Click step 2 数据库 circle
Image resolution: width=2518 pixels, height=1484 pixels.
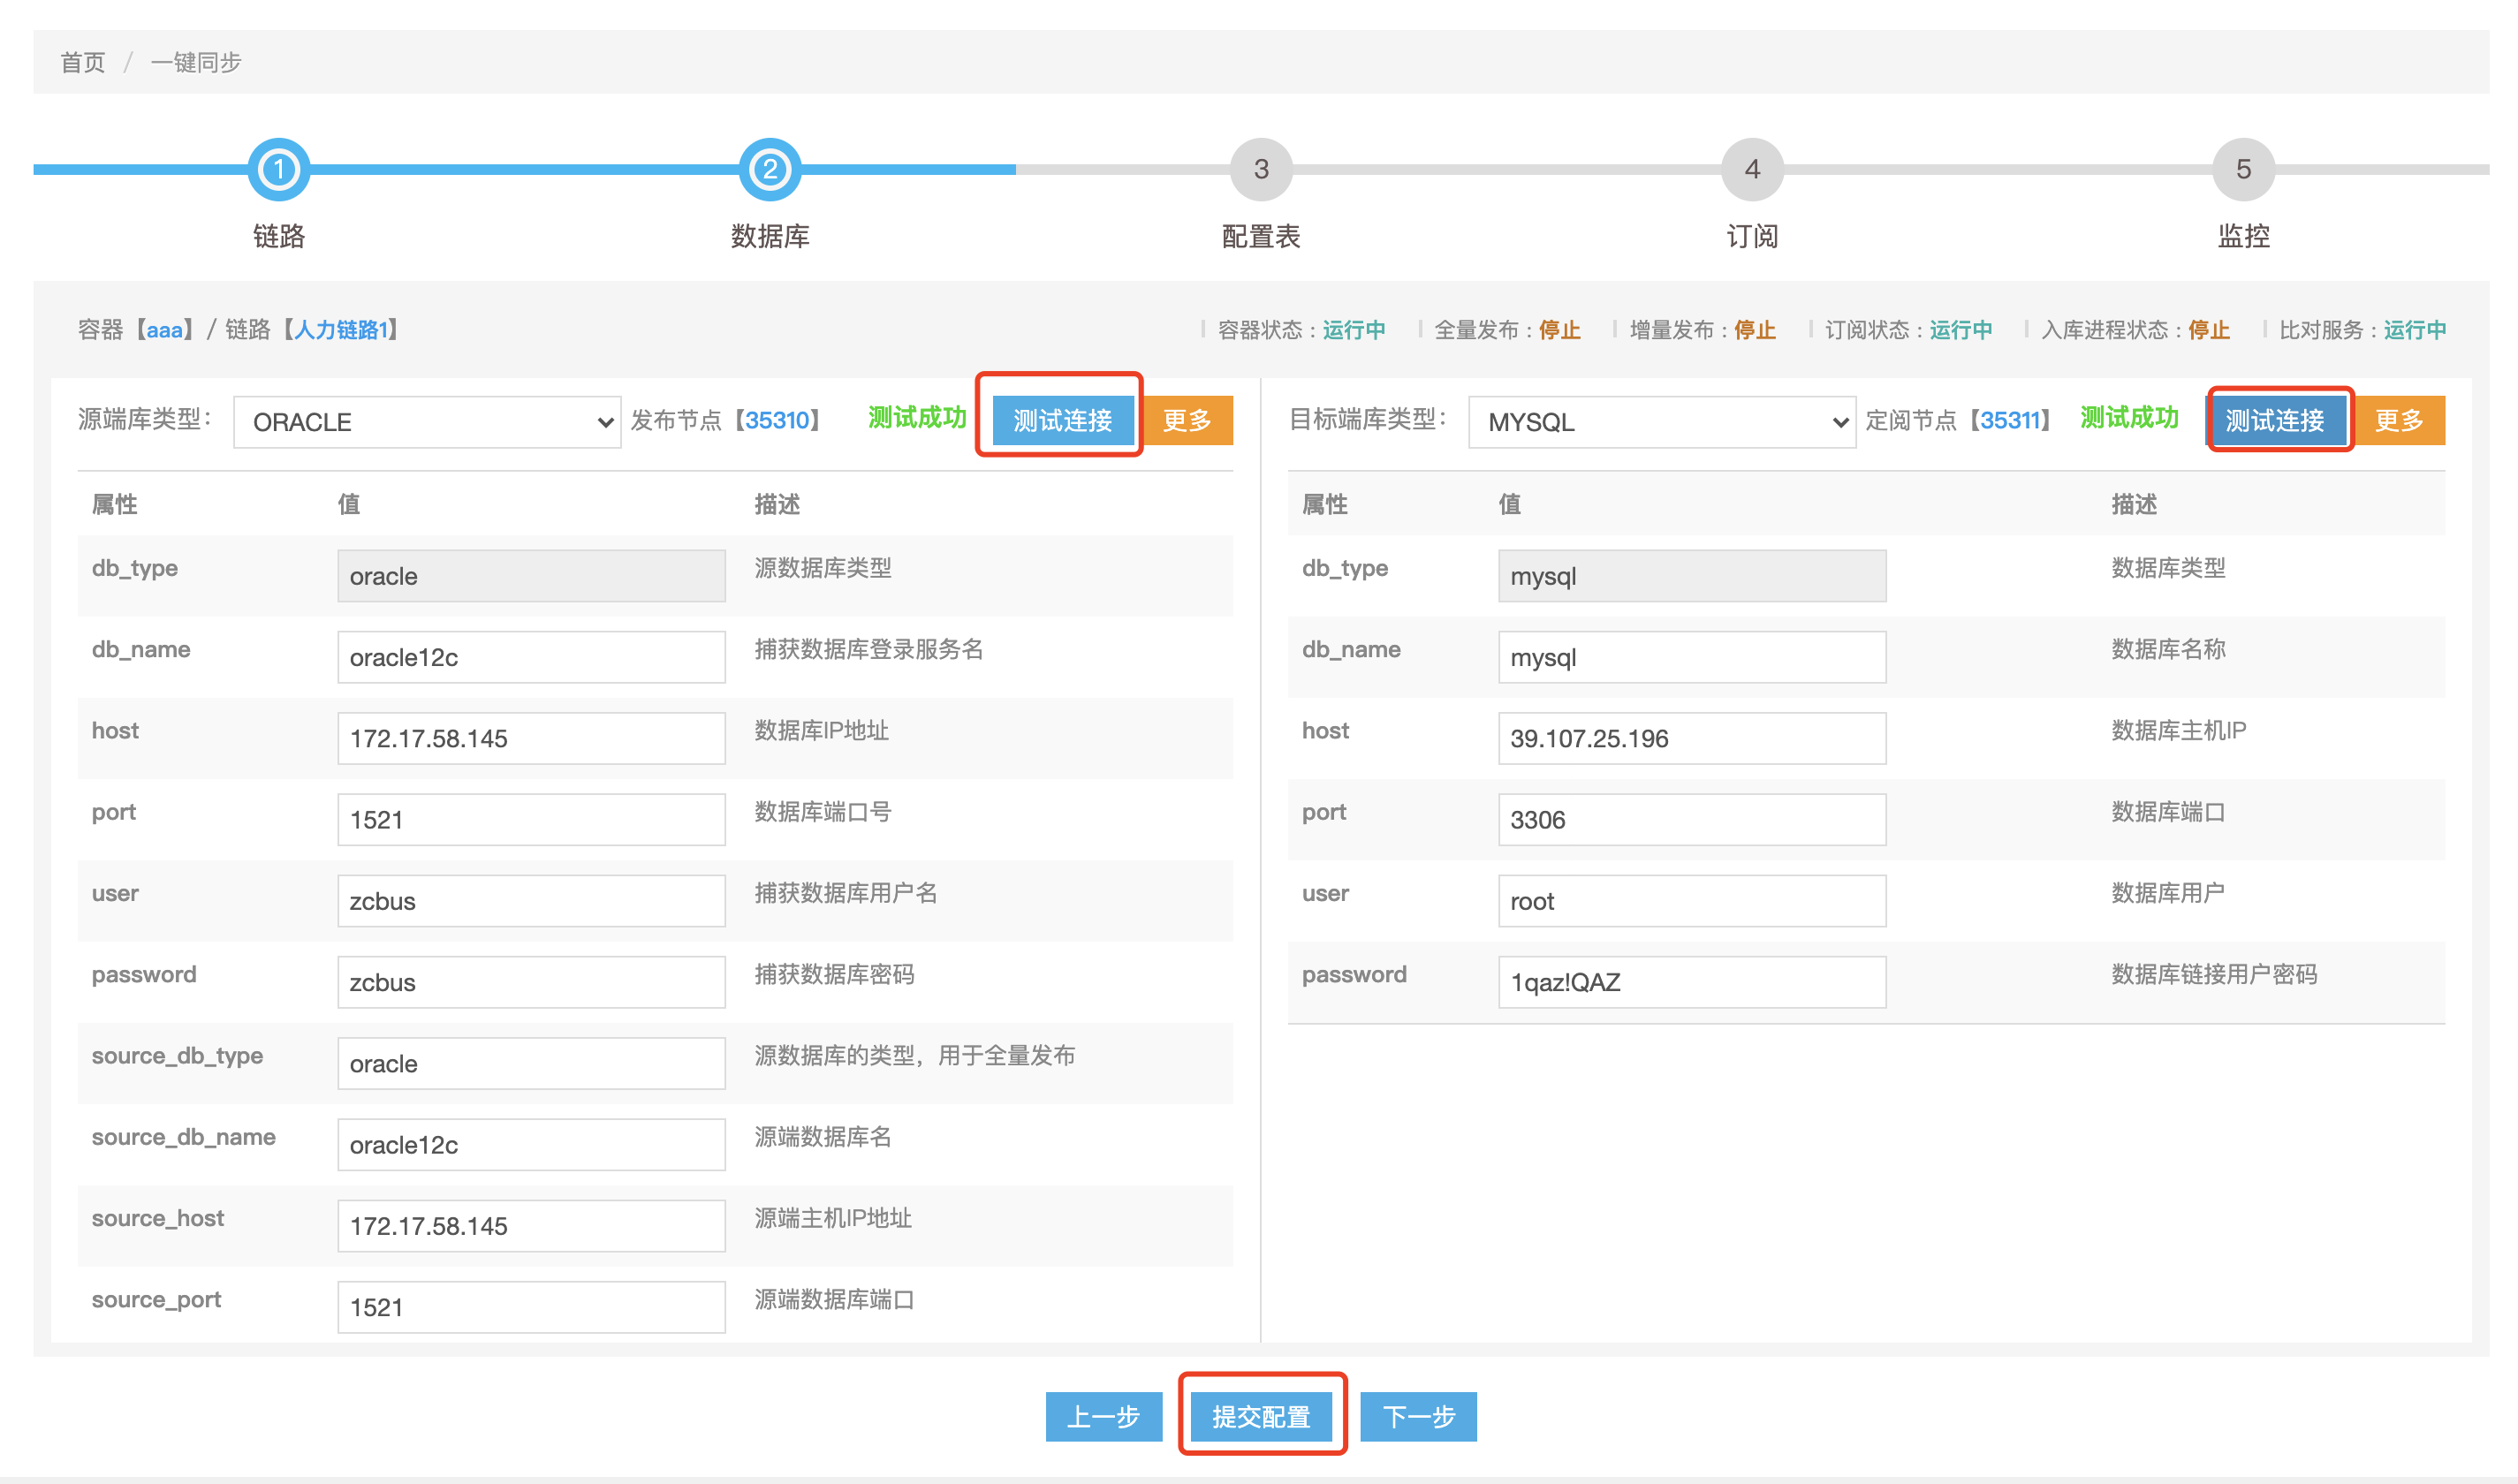coord(769,169)
